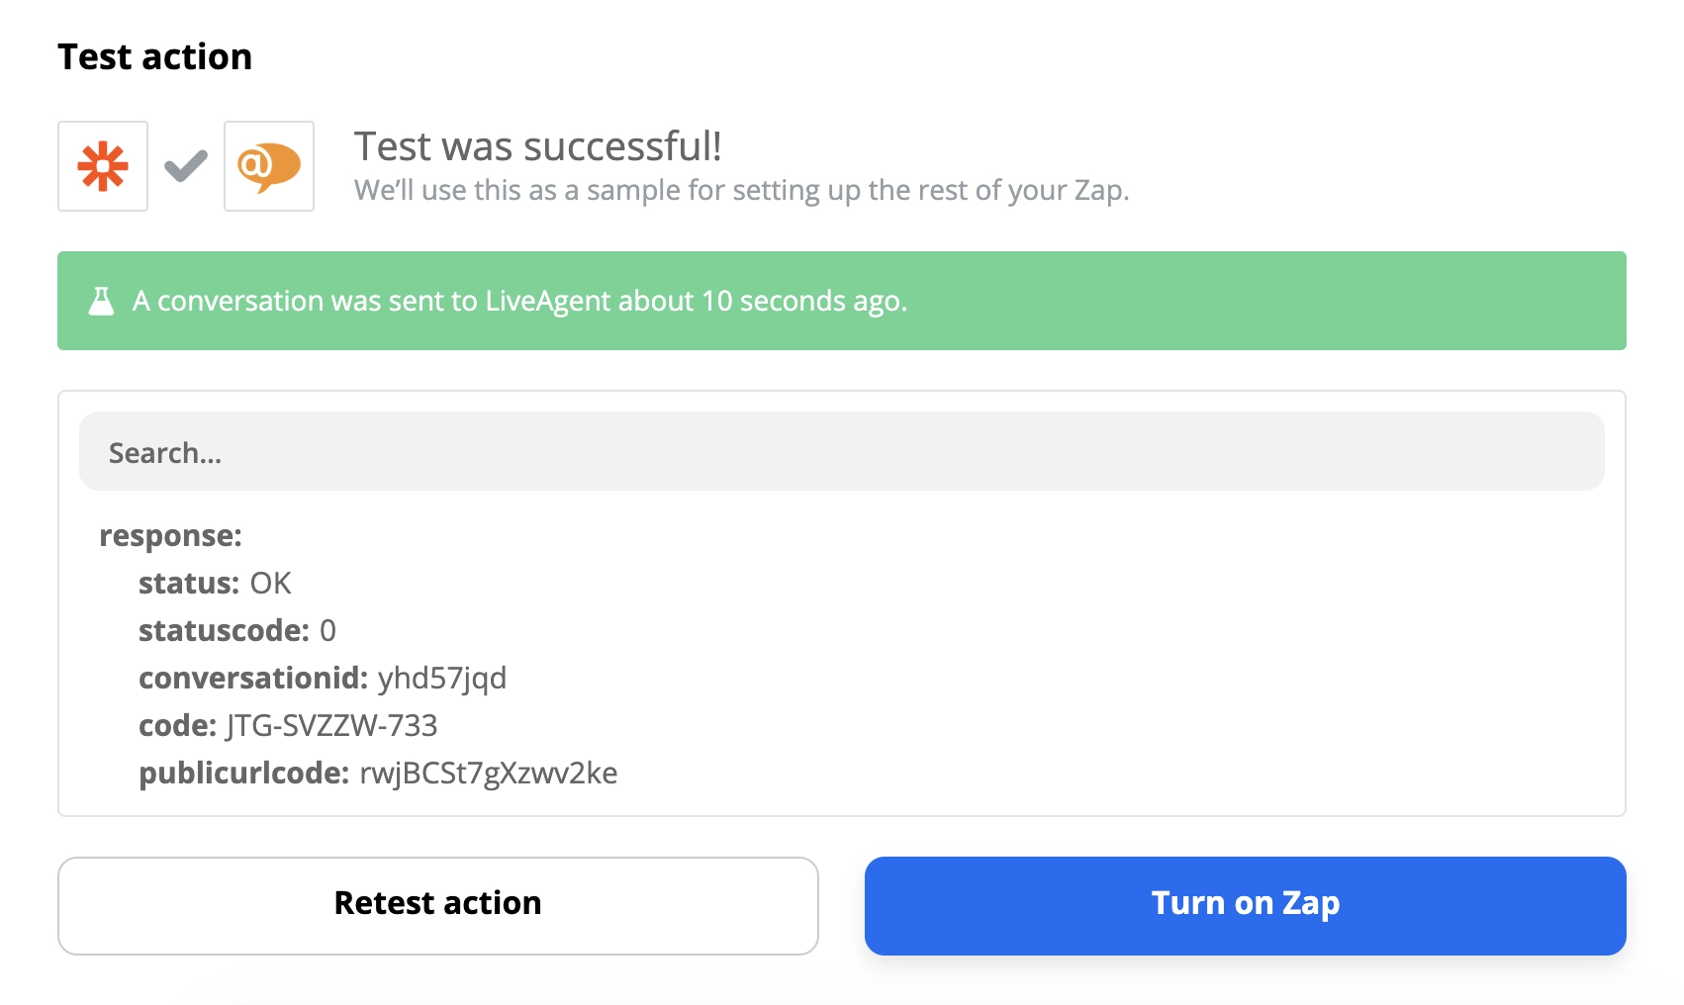The image size is (1684, 1005).
Task: Click the Zapier orange asterisk icon
Action: [102, 165]
